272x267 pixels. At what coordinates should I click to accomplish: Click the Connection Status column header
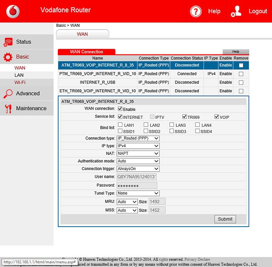pos(187,58)
